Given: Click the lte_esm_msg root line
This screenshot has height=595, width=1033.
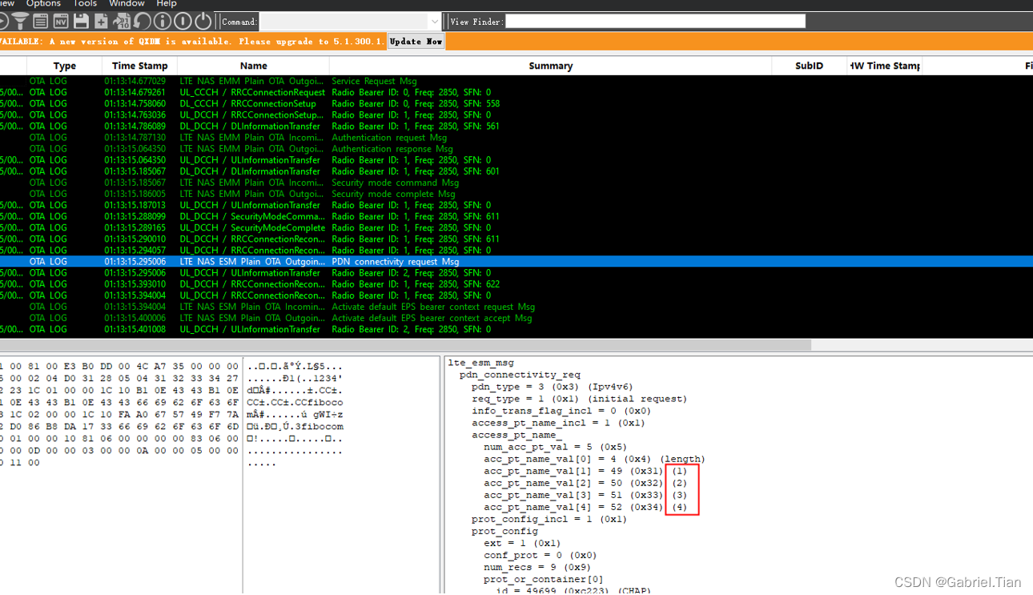Looking at the screenshot, I should tap(481, 363).
